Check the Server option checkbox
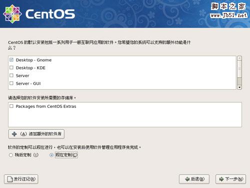 click(11, 75)
